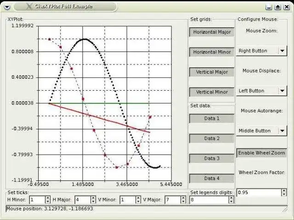Minimize the GtkXYPlot window
The width and height of the screenshot is (294, 220).
coord(269,7)
